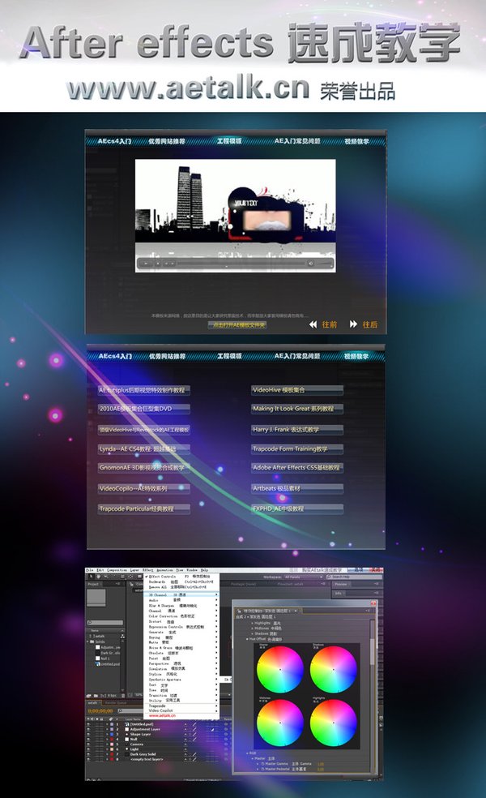Open FXPHD AE中级教程 link

click(x=297, y=508)
